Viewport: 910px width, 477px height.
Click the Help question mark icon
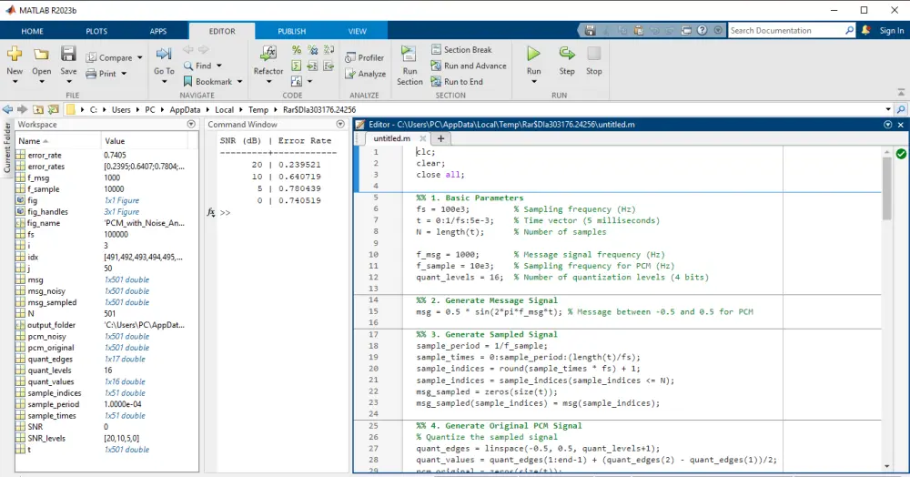(x=703, y=30)
